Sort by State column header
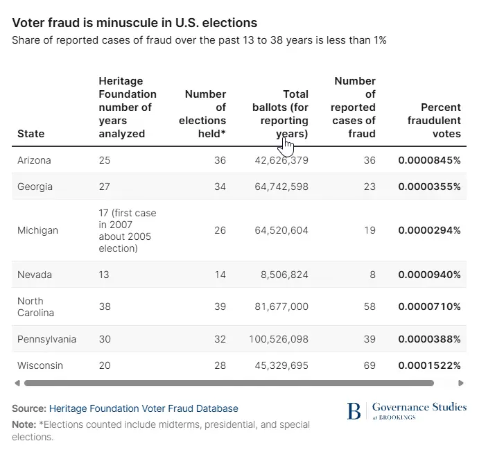Image resolution: width=504 pixels, height=450 pixels. 31,134
